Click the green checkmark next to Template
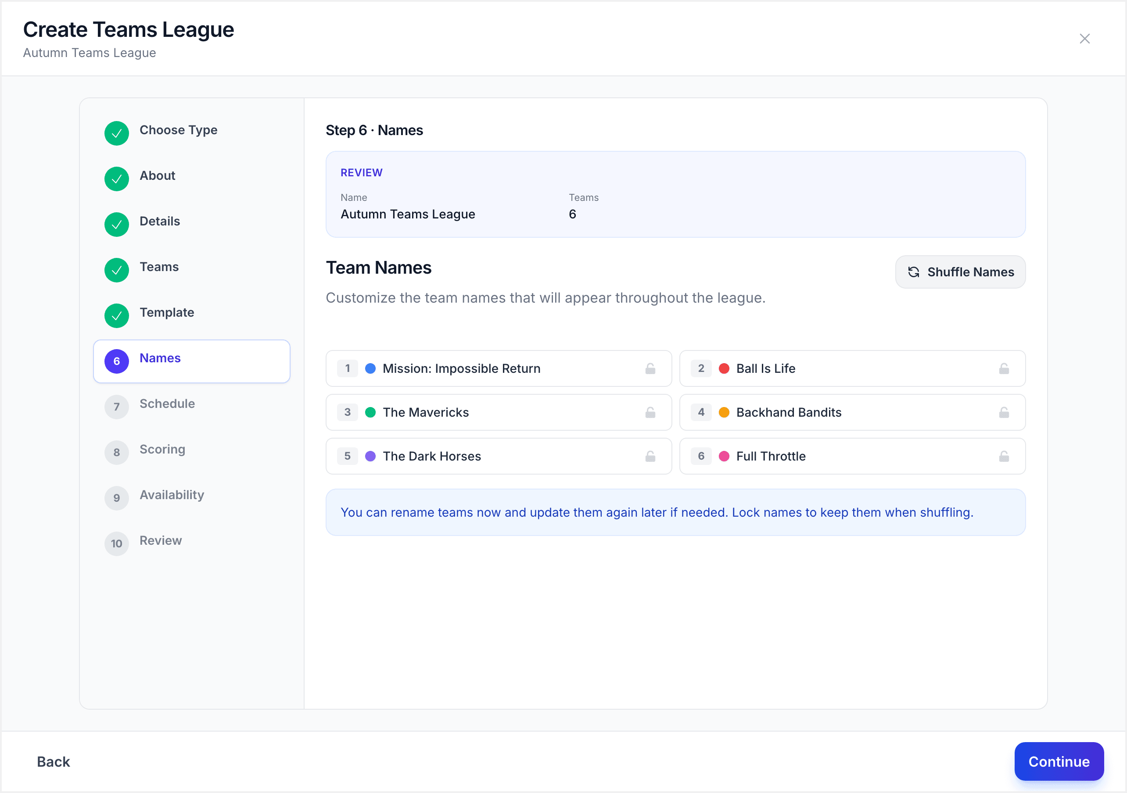Viewport: 1127px width, 793px height. coord(117,315)
